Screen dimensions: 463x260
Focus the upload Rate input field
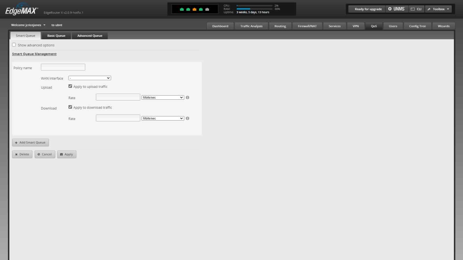(x=118, y=97)
